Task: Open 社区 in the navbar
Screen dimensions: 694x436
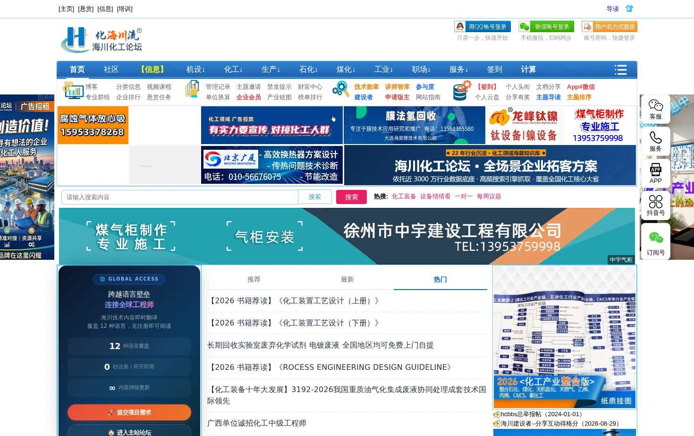Action: point(111,69)
